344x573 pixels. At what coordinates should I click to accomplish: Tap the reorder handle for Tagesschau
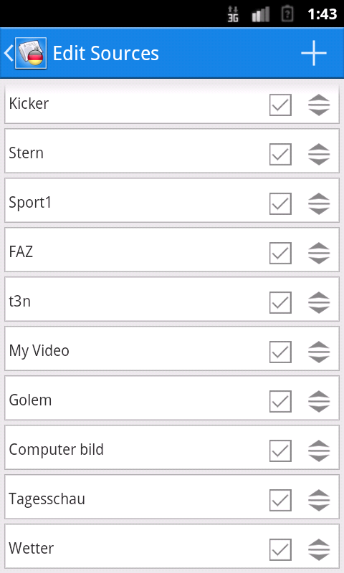tap(319, 500)
